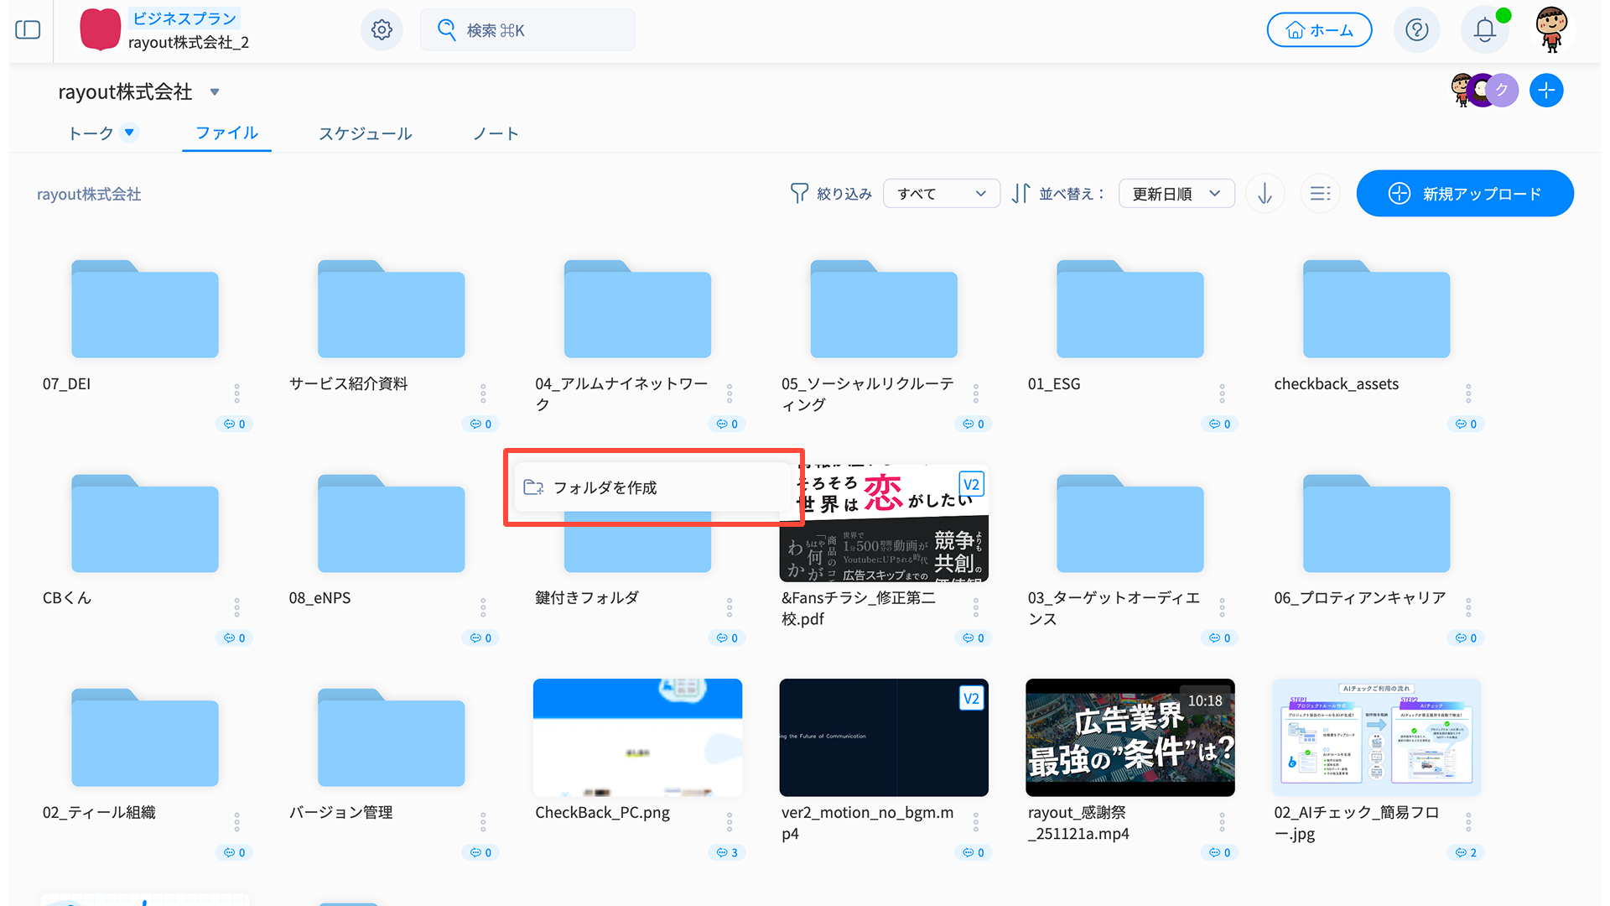Switch to スケジュール tab

(x=365, y=133)
